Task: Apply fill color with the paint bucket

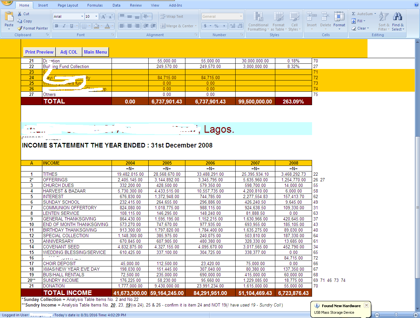Action: point(96,26)
